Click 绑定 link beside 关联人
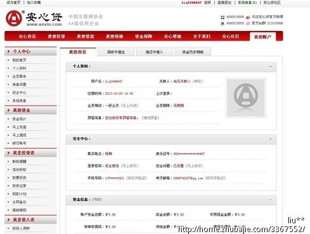Screen dimensions: 310x234 click(x=198, y=81)
